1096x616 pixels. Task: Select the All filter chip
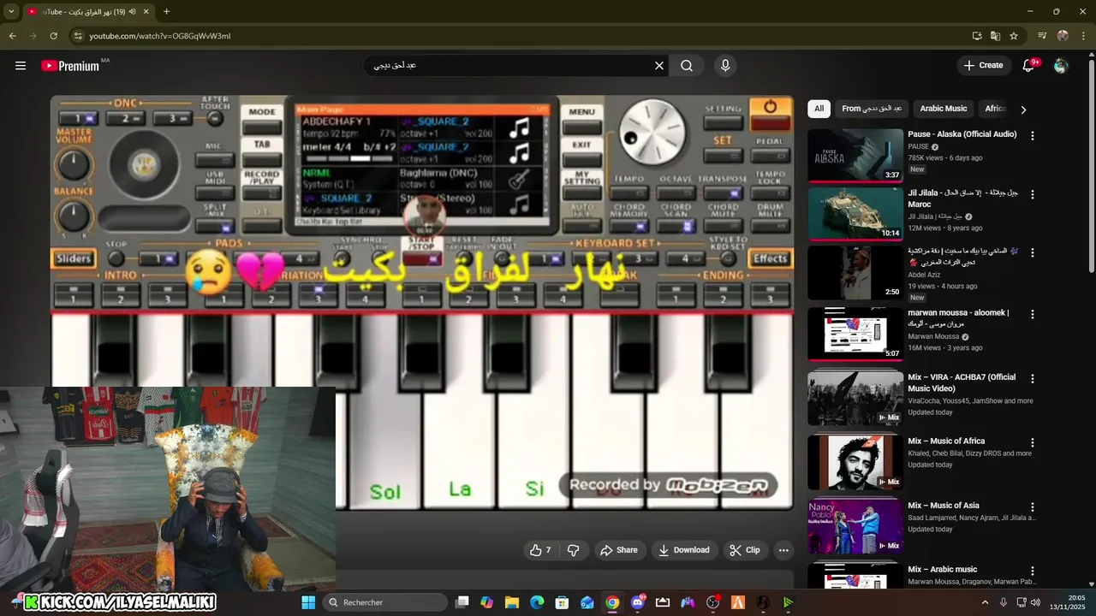[819, 109]
